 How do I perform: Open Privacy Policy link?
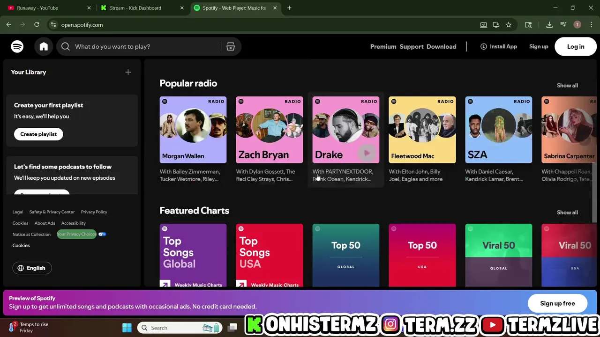pyautogui.click(x=94, y=212)
